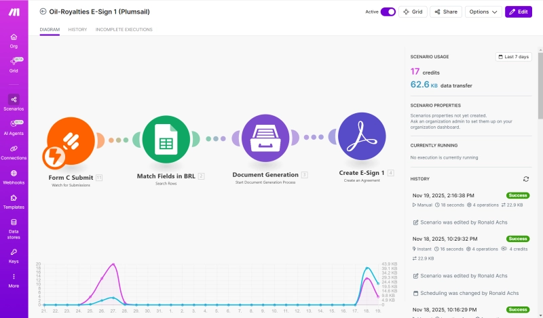The width and height of the screenshot is (543, 318).
Task: Show More sidebar options
Action: 14,280
